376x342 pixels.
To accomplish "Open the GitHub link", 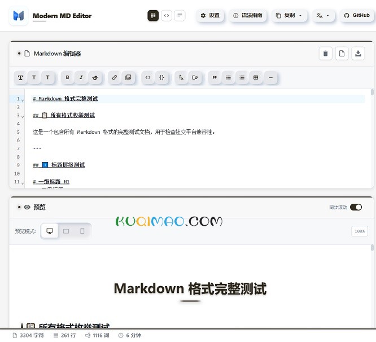I will (357, 16).
